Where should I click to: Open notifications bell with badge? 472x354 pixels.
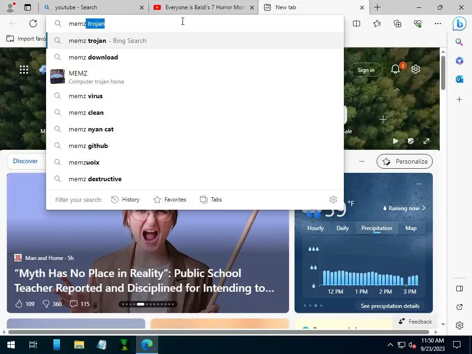[396, 70]
